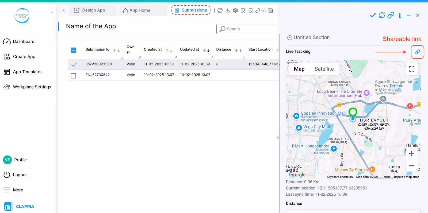Click the Owner column header
The width and height of the screenshot is (428, 213).
point(131,50)
